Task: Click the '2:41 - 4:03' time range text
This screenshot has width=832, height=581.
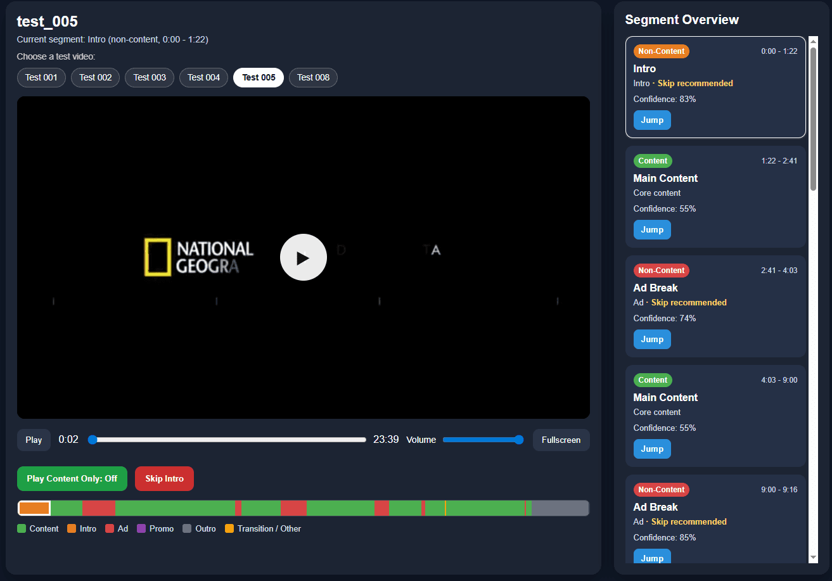Action: [779, 271]
